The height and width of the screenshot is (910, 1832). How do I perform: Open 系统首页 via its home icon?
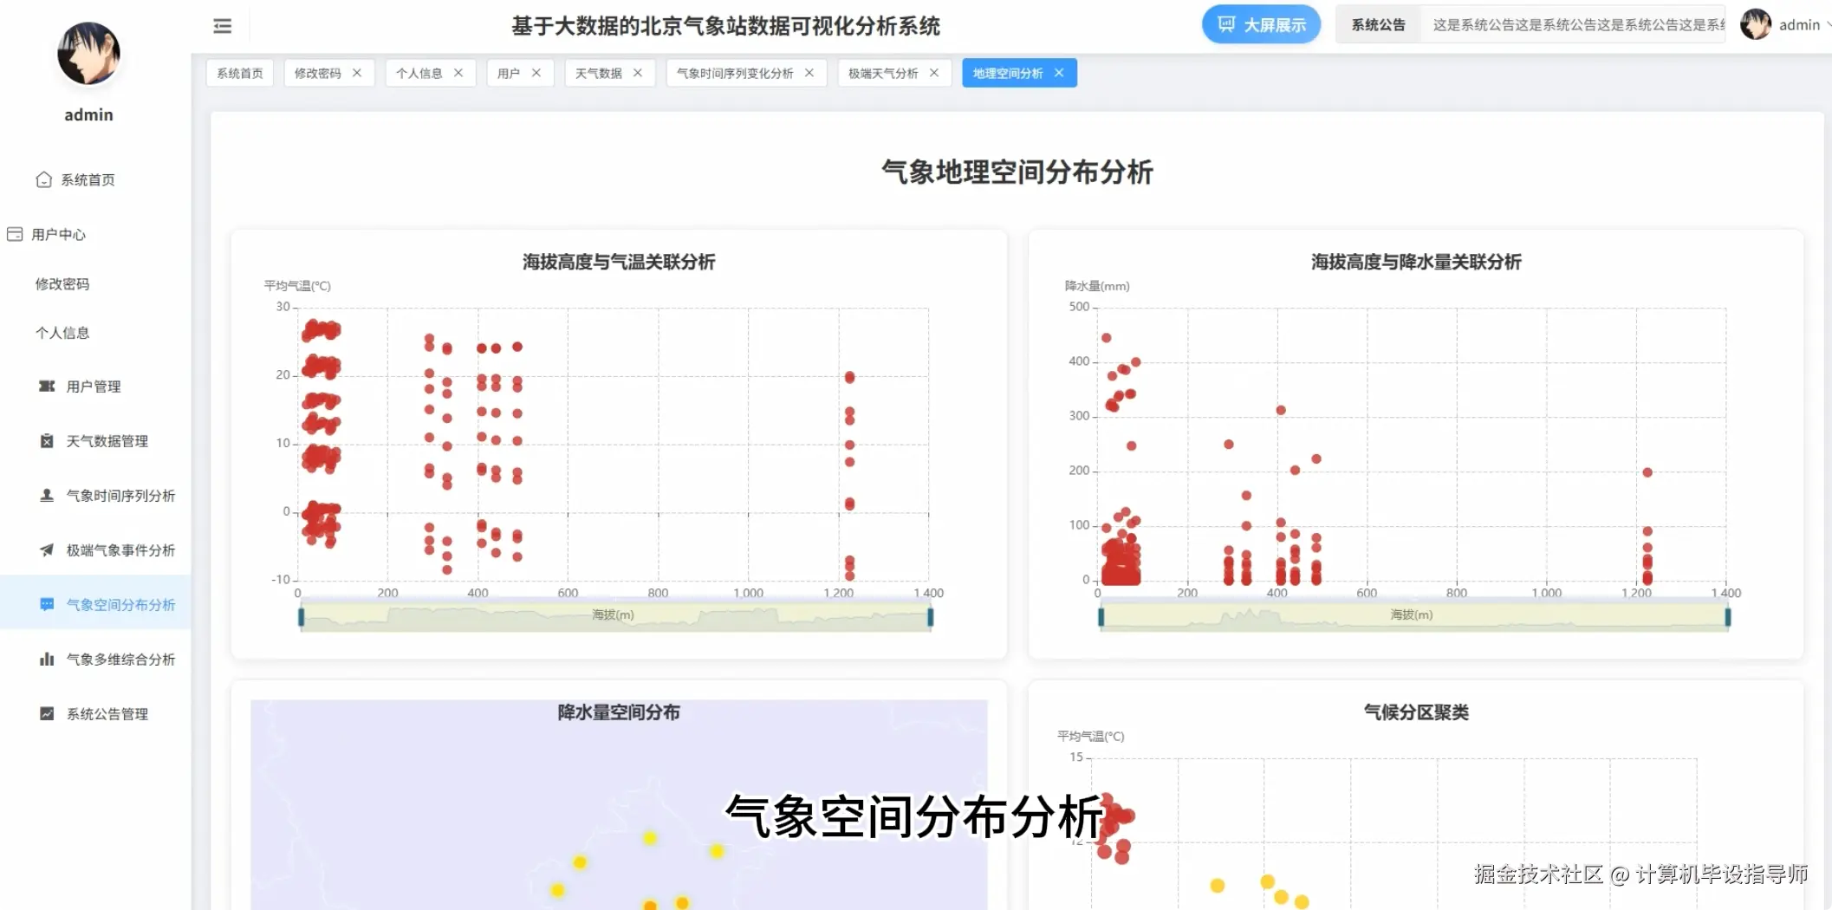click(x=44, y=179)
